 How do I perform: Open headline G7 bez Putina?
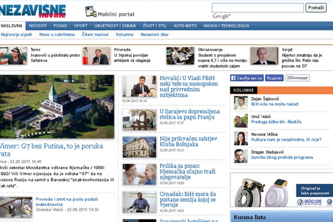[x=52, y=150]
